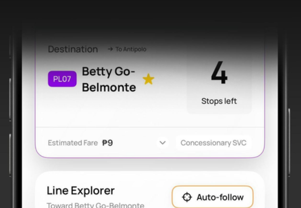Click the Stops left caption text
This screenshot has height=208, width=301.
tap(219, 101)
